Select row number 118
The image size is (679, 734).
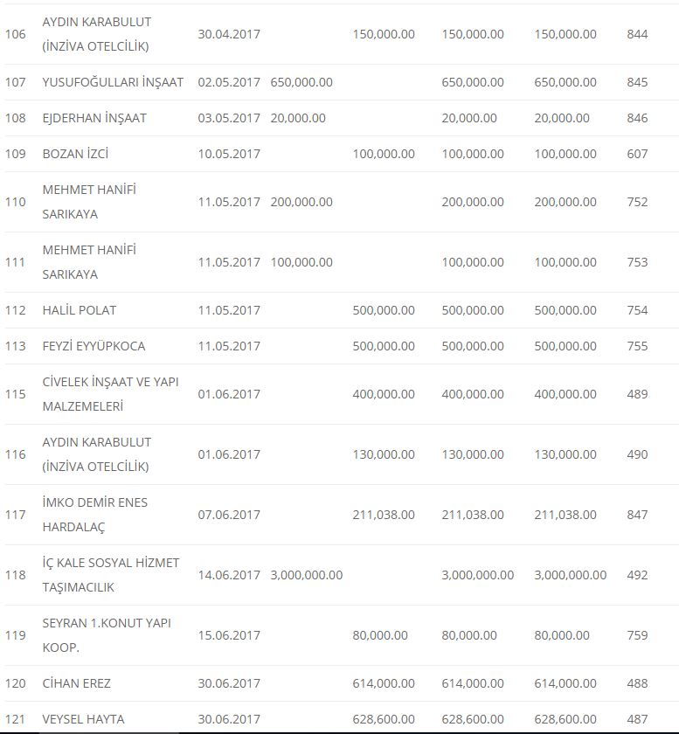coord(16,575)
